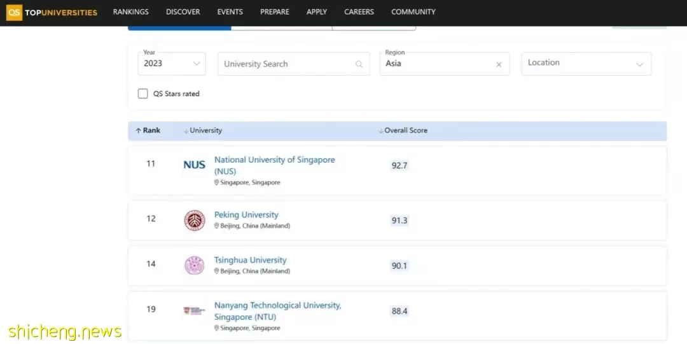687x344 pixels.
Task: Click rank number 12
Action: pyautogui.click(x=151, y=219)
